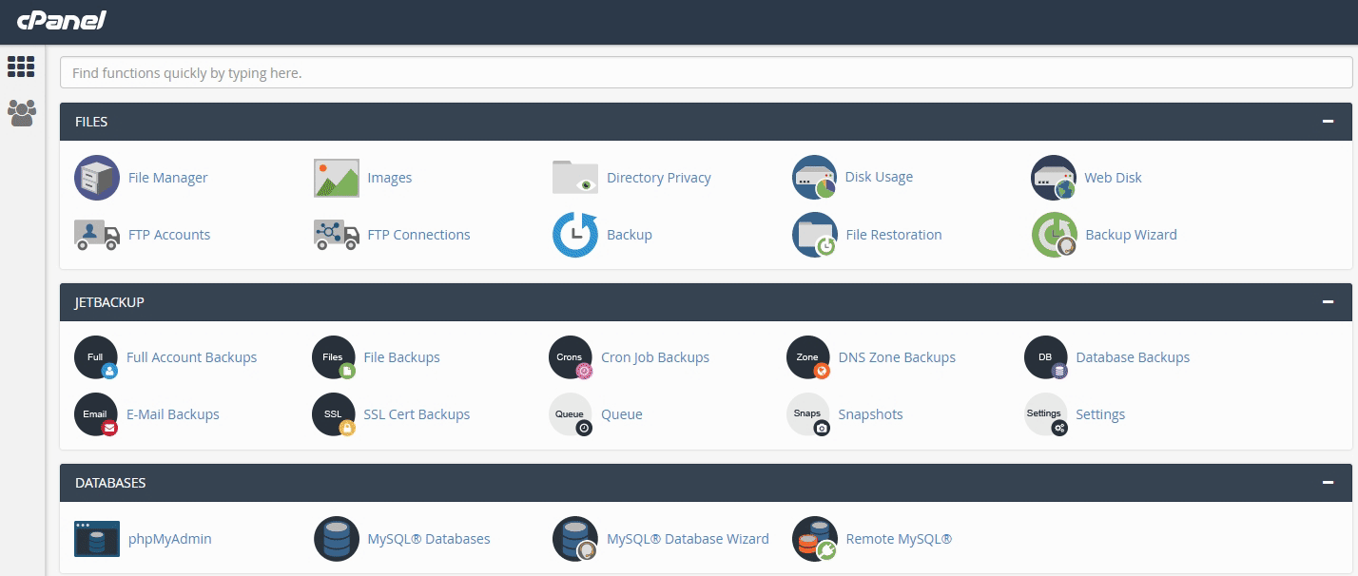Click the DATABASES section title
The height and width of the screenshot is (576, 1358).
(110, 483)
